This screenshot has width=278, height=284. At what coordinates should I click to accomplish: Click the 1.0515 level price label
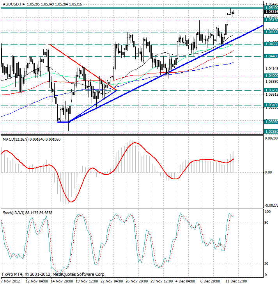(271, 20)
